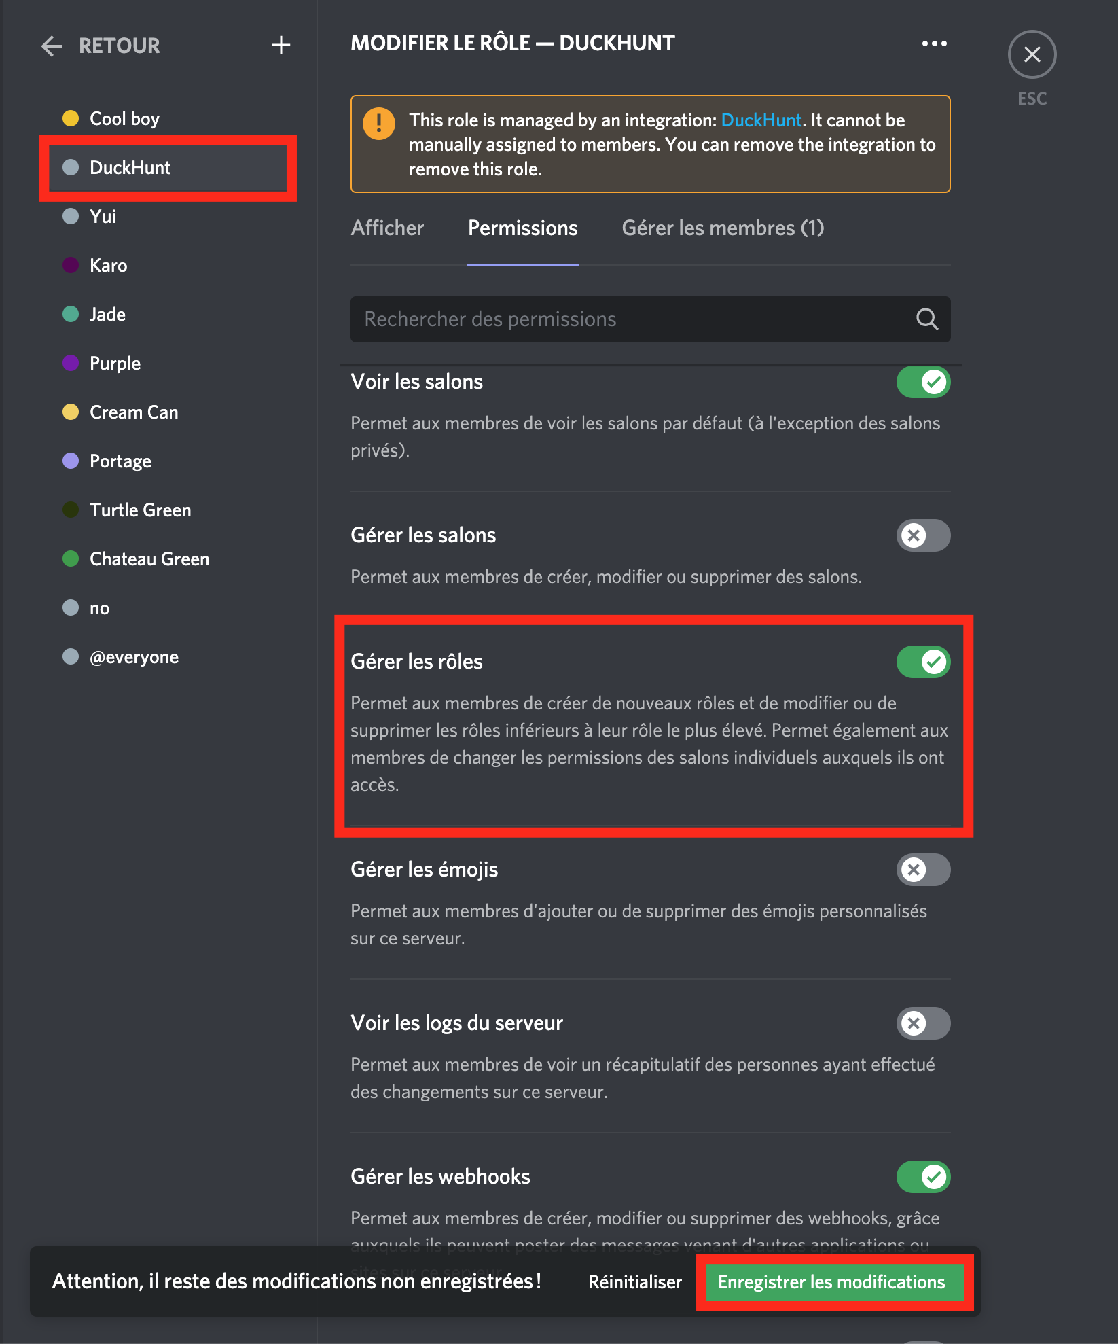
Task: Close settings with the ESC X button
Action: click(1031, 54)
